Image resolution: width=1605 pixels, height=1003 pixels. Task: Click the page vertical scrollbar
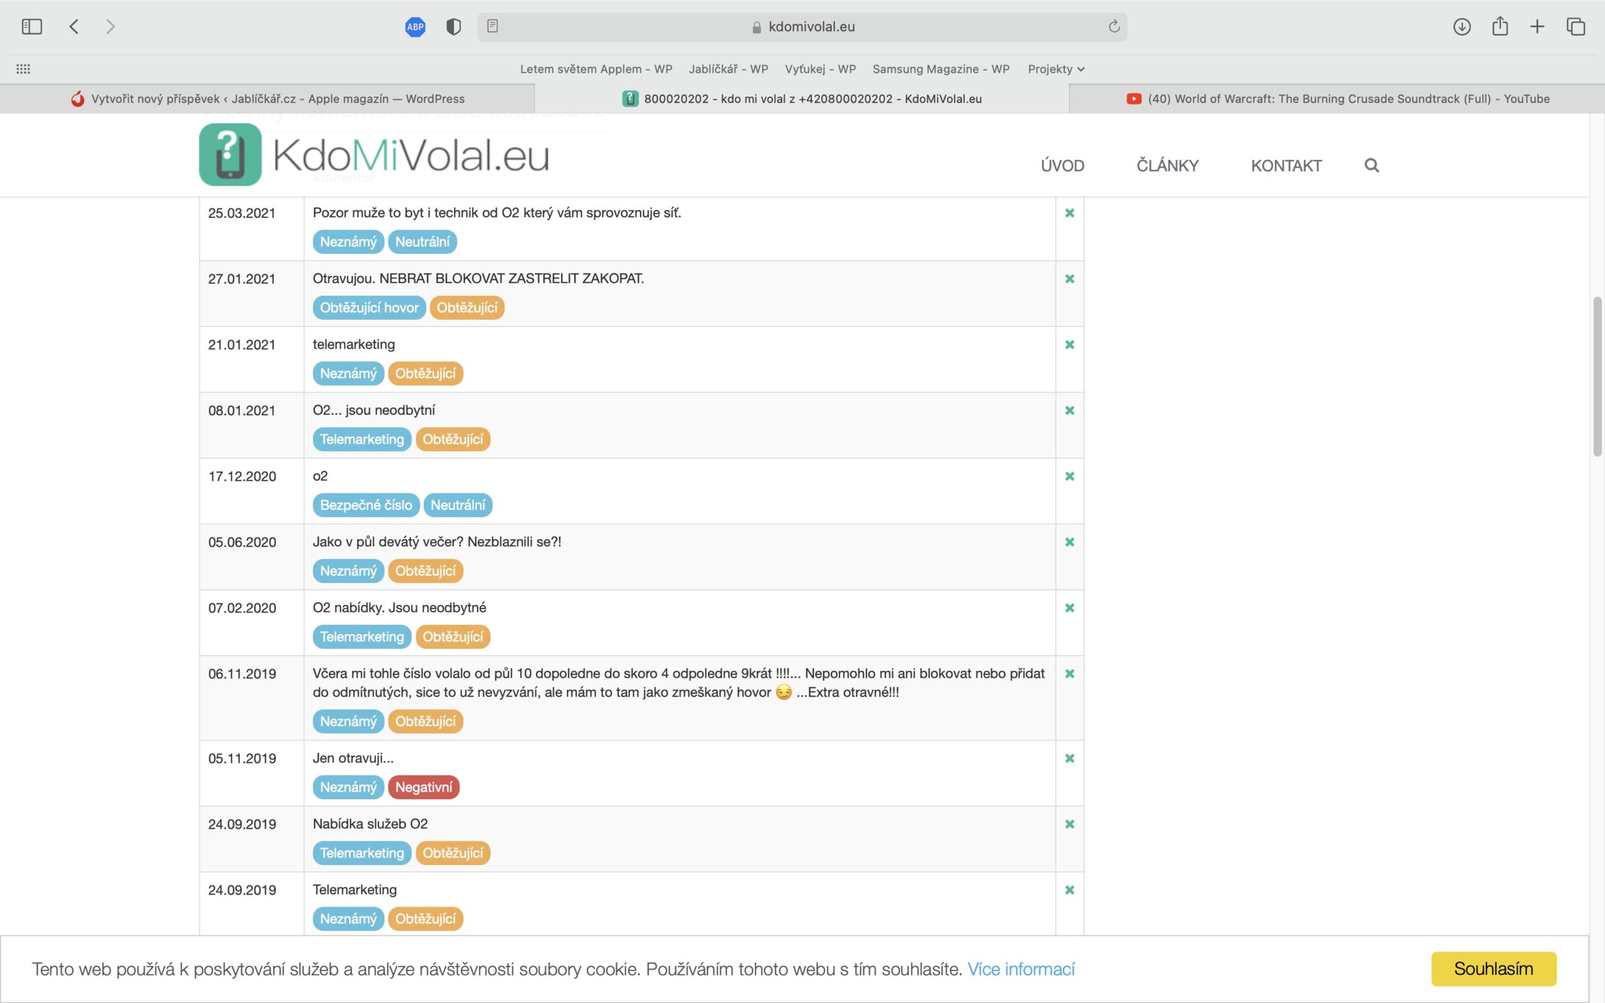pyautogui.click(x=1597, y=377)
